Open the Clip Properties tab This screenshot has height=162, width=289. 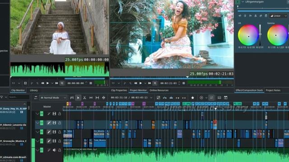coord(119,90)
